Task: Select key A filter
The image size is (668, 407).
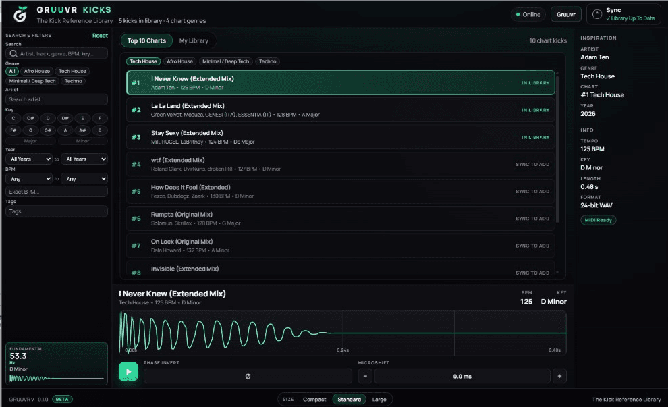Action: pos(65,130)
